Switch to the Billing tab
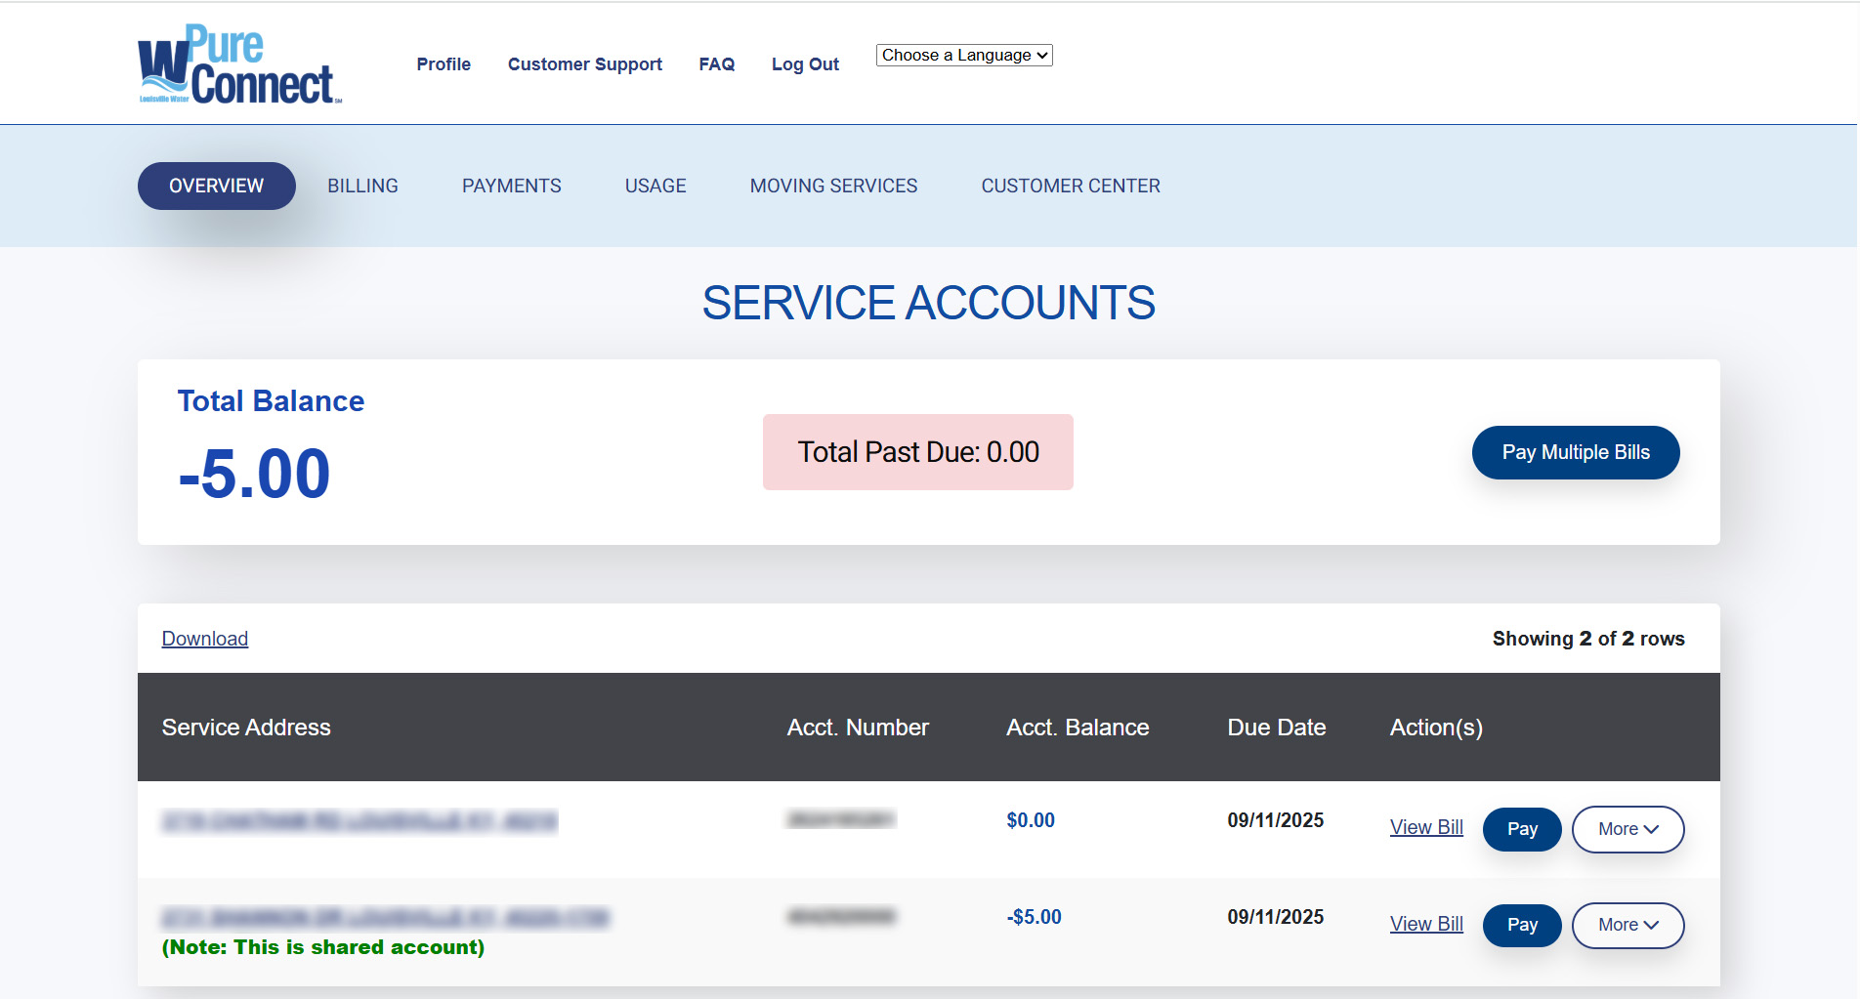1860x999 pixels. coord(362,186)
